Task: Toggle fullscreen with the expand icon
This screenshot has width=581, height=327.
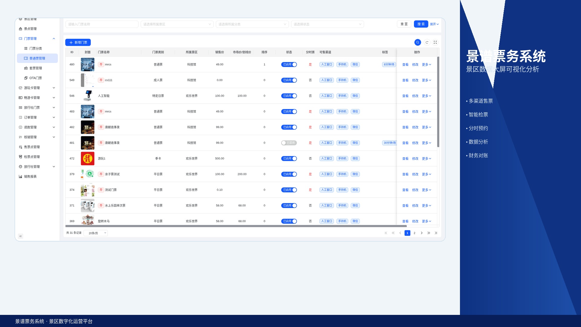Action: coord(435,42)
